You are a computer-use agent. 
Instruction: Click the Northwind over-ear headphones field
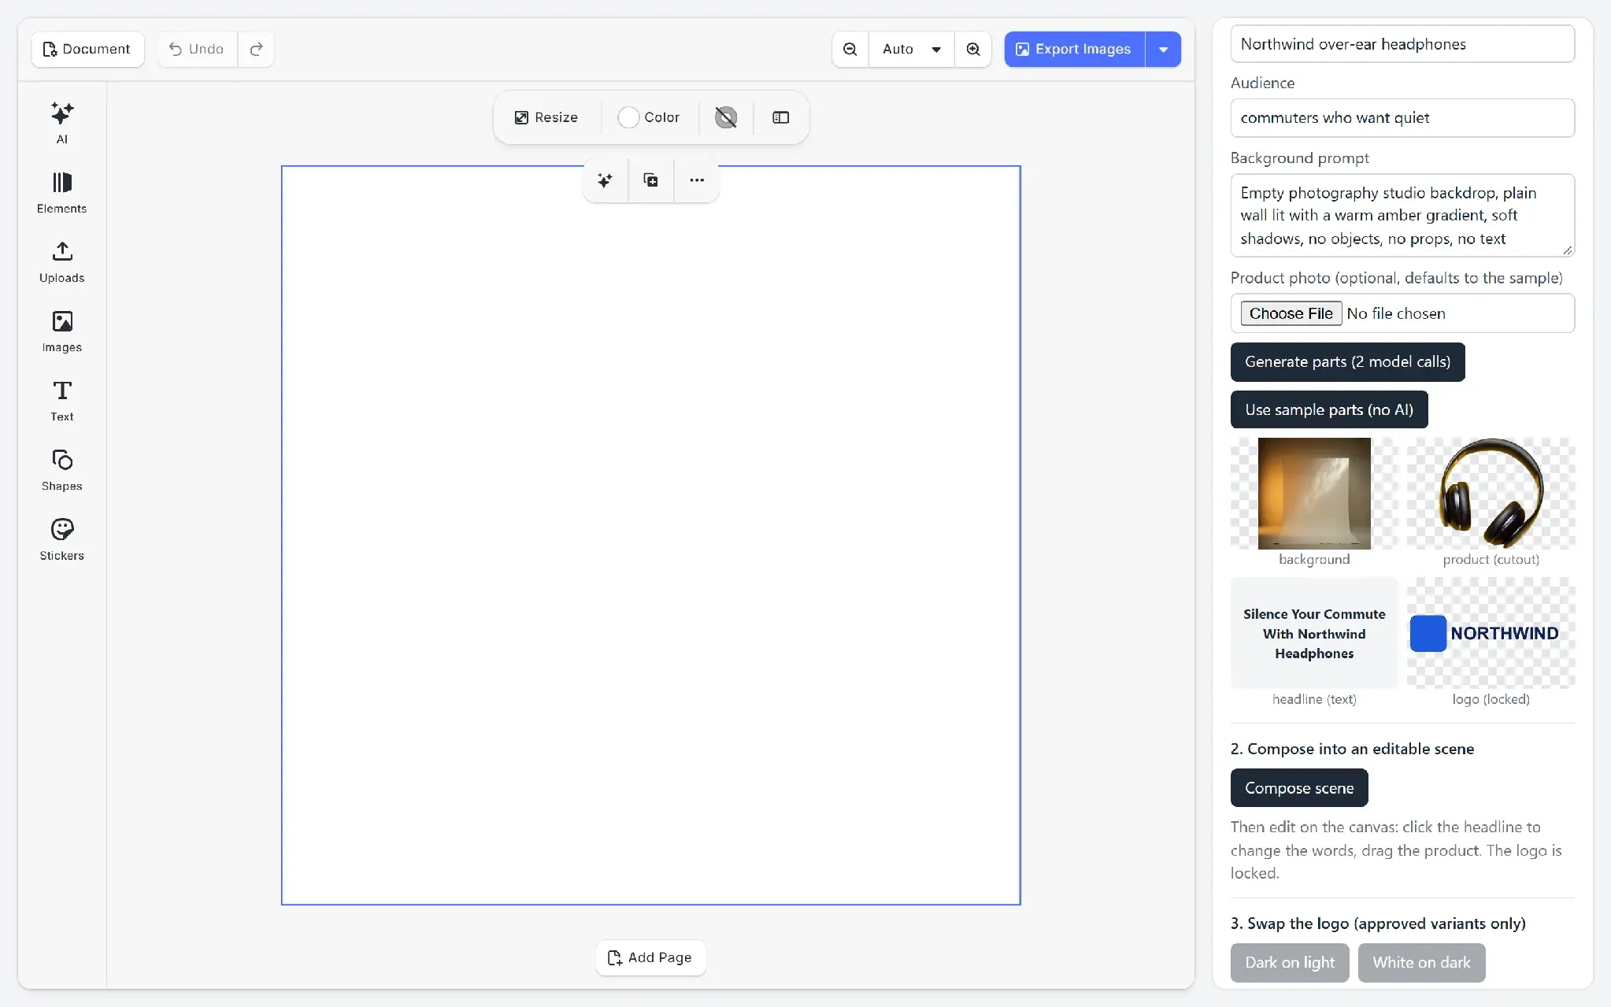(x=1402, y=44)
